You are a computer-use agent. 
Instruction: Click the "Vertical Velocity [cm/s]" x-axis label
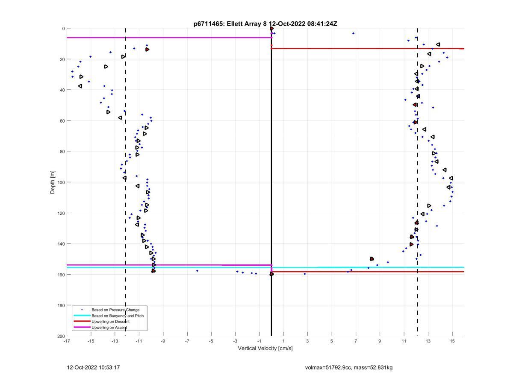pos(265,349)
